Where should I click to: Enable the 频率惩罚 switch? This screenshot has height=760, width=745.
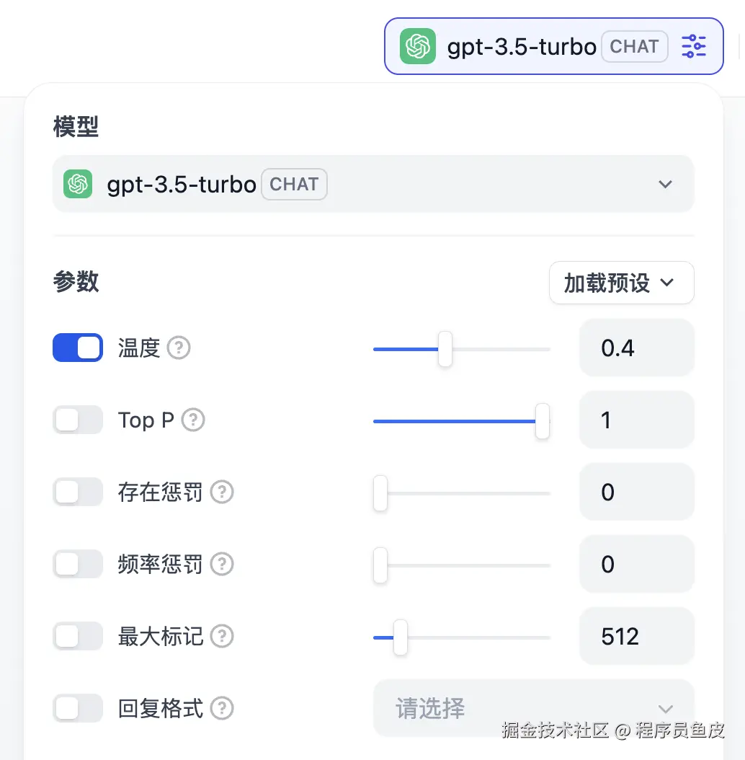click(x=78, y=564)
